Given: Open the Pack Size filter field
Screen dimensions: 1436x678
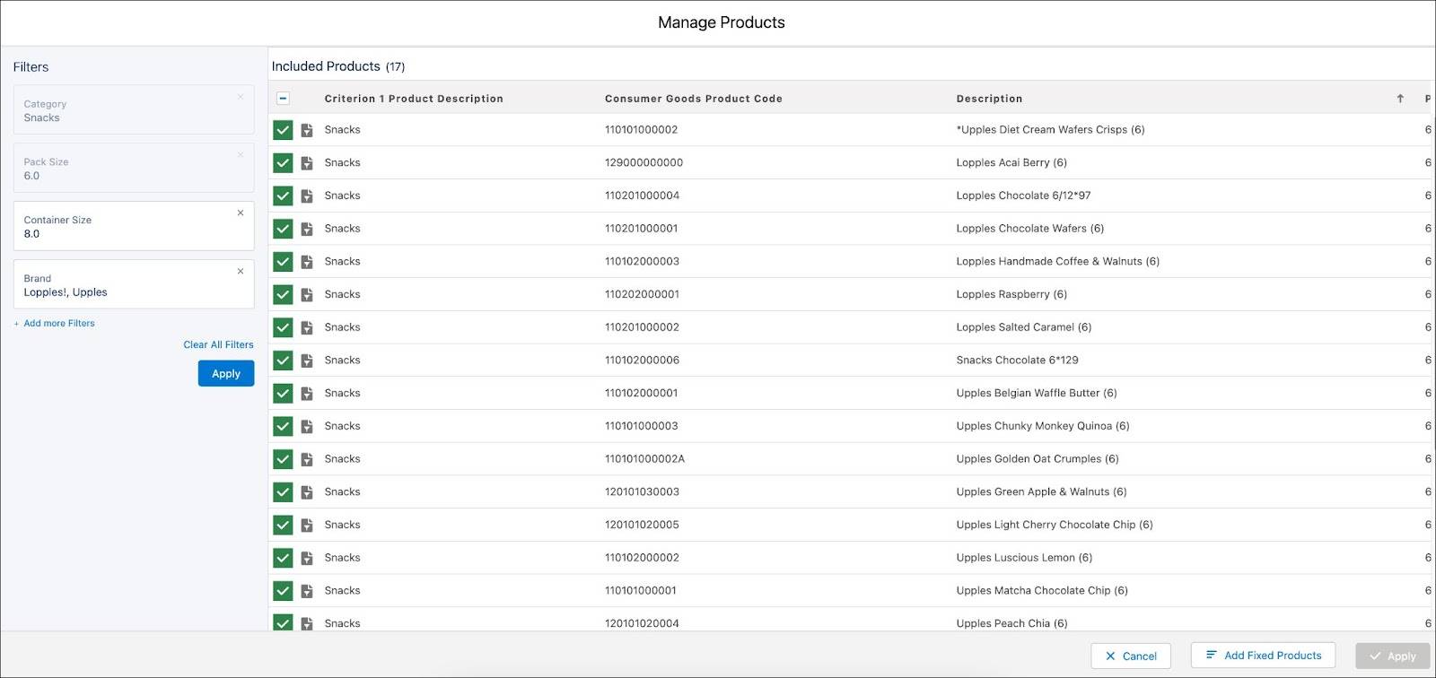Looking at the screenshot, I should 134,168.
